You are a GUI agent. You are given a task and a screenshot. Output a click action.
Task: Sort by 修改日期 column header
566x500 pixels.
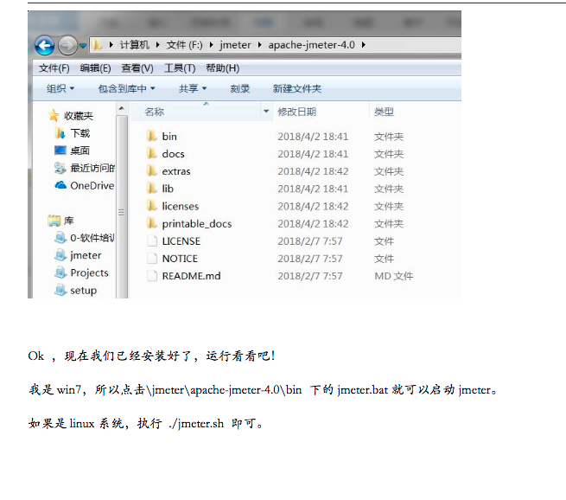pyautogui.click(x=296, y=112)
